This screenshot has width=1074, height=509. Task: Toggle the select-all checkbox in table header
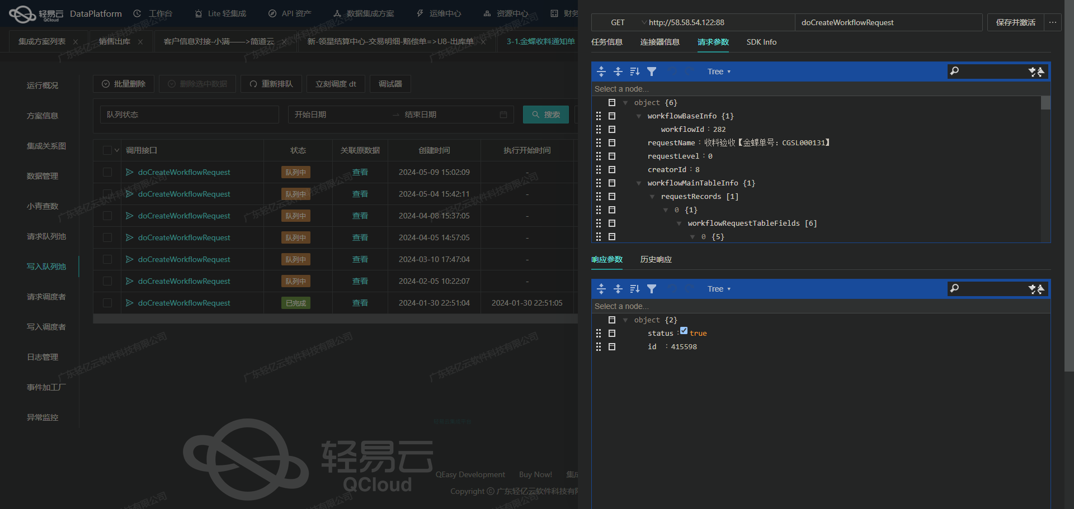[x=107, y=150]
